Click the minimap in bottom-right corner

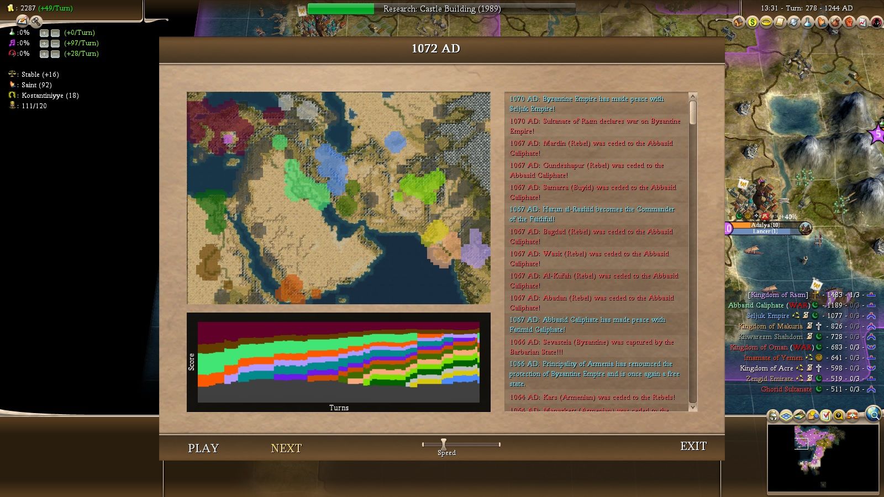(x=823, y=457)
